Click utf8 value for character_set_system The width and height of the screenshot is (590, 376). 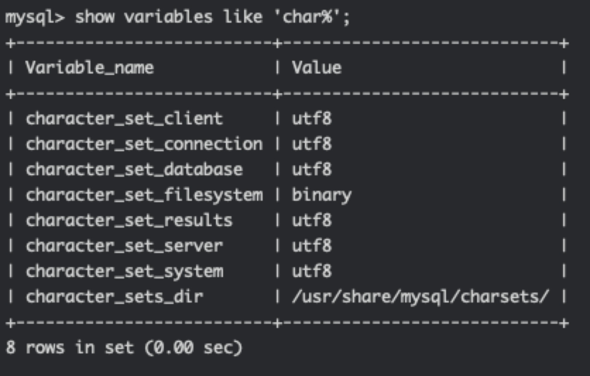(x=312, y=271)
